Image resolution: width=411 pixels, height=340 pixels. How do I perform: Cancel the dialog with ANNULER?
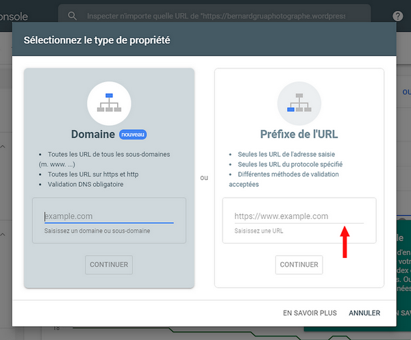(x=364, y=313)
